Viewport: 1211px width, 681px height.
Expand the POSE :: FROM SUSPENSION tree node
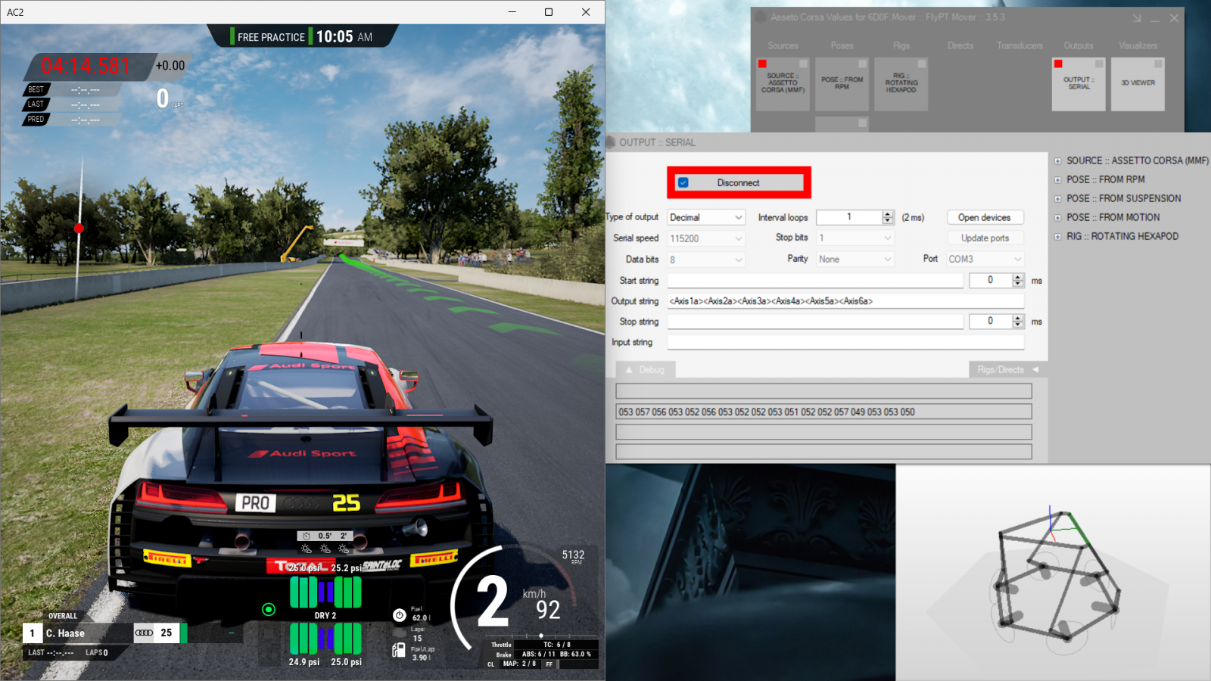point(1057,199)
